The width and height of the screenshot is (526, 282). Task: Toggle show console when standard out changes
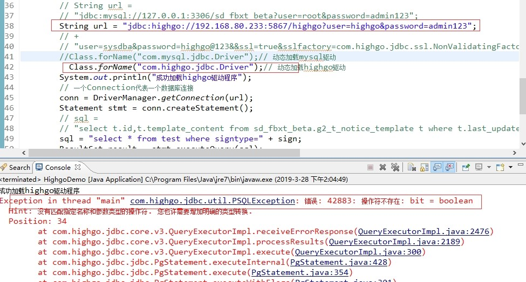click(437, 167)
